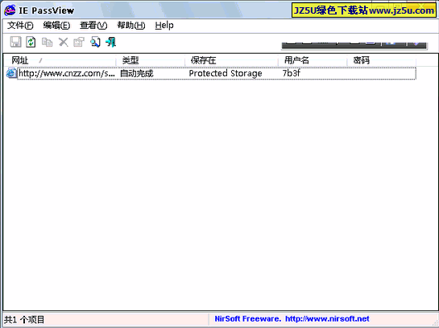
Task: Click the Find magnifier toolbar icon
Action: tap(95, 42)
